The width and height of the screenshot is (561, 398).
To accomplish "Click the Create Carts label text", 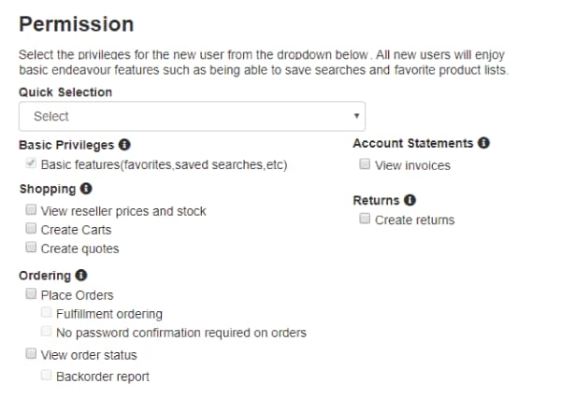I will point(76,230).
